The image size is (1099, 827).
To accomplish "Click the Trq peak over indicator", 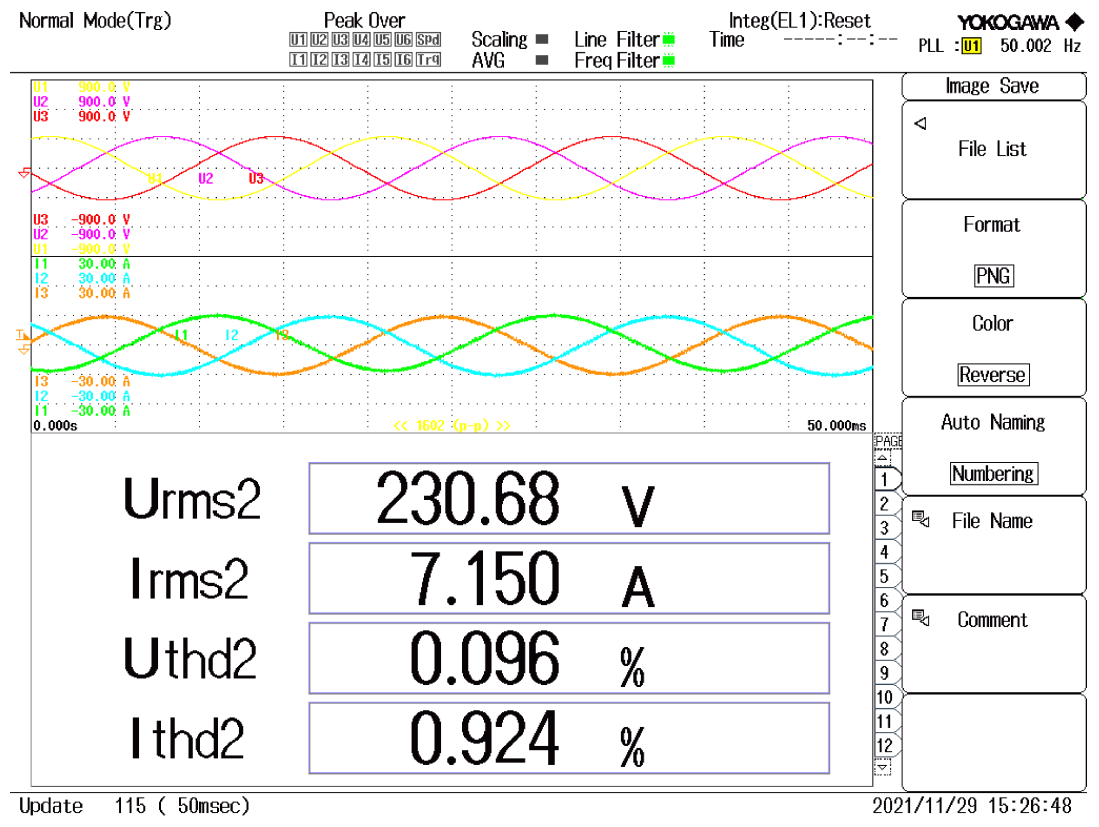I will [x=428, y=60].
